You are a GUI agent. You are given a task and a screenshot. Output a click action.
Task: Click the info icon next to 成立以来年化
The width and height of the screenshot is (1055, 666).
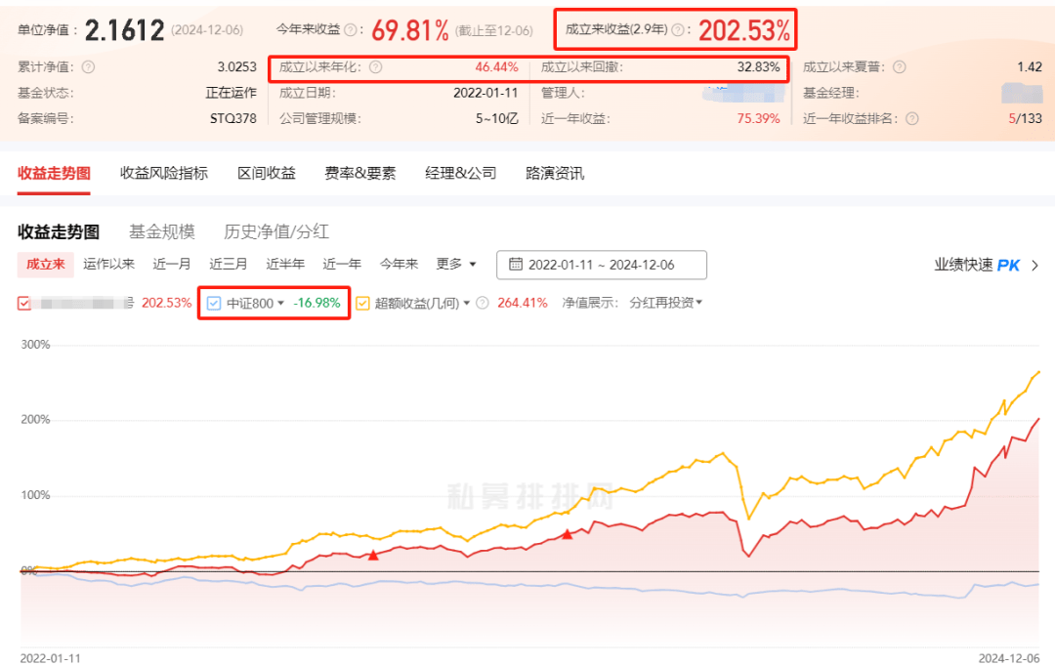click(x=378, y=67)
